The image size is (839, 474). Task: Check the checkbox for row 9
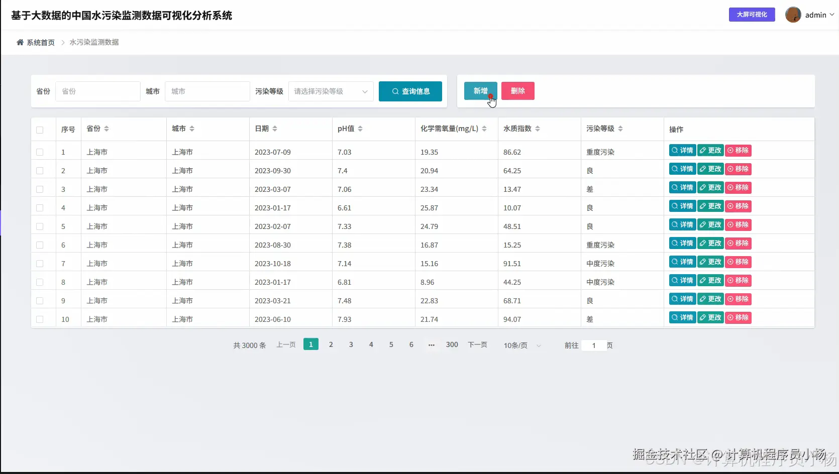click(x=40, y=301)
